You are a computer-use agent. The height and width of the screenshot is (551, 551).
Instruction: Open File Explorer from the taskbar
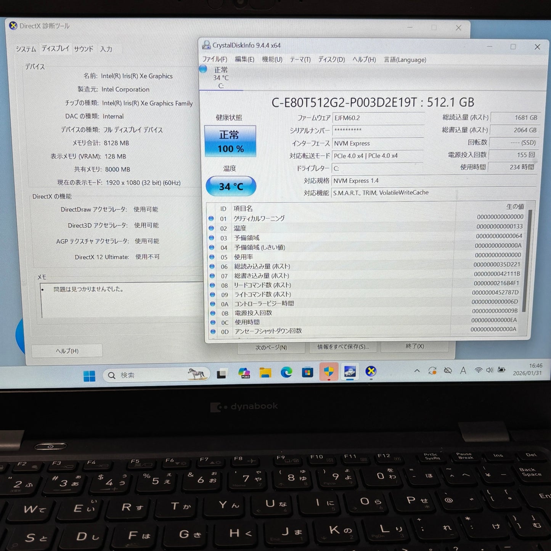[x=265, y=373]
